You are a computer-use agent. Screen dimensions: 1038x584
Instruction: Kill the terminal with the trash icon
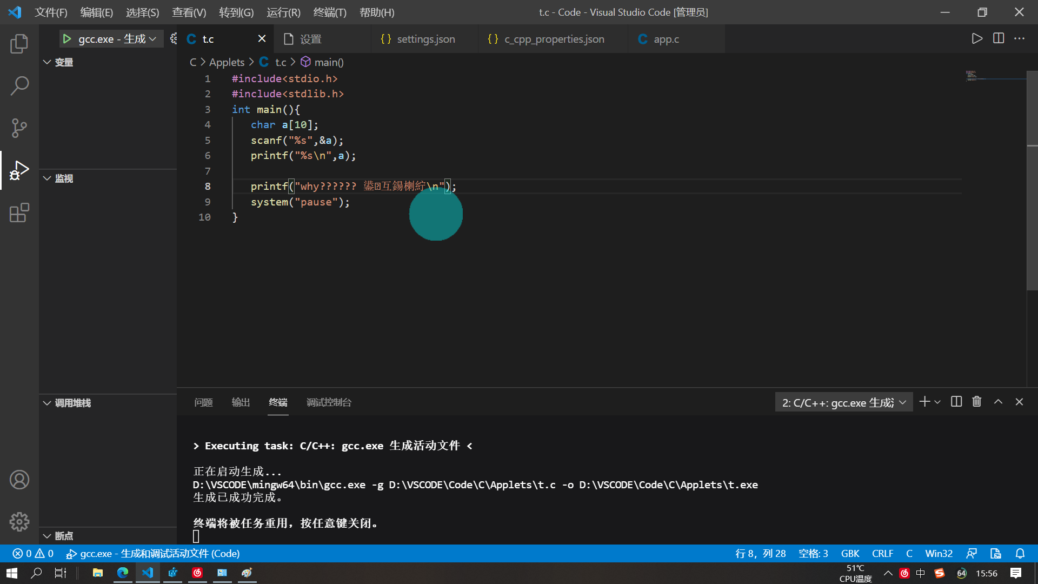pos(976,402)
